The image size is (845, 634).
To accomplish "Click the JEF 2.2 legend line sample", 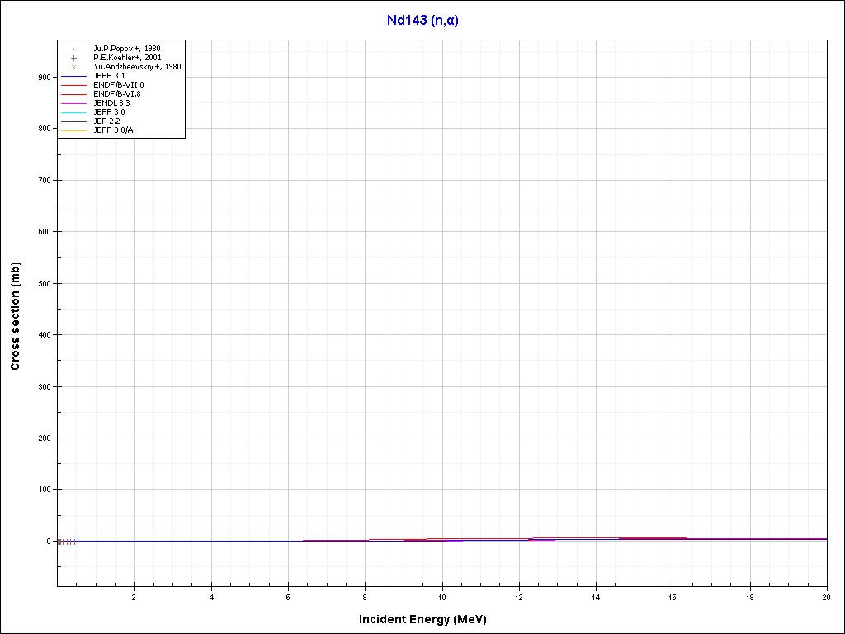I will (73, 121).
